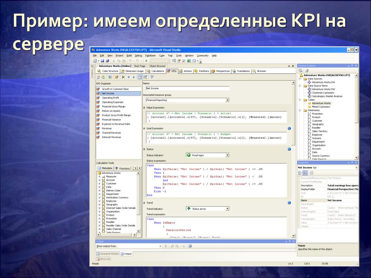Click Solution Explorer scrollbar down arrow

click(357, 157)
